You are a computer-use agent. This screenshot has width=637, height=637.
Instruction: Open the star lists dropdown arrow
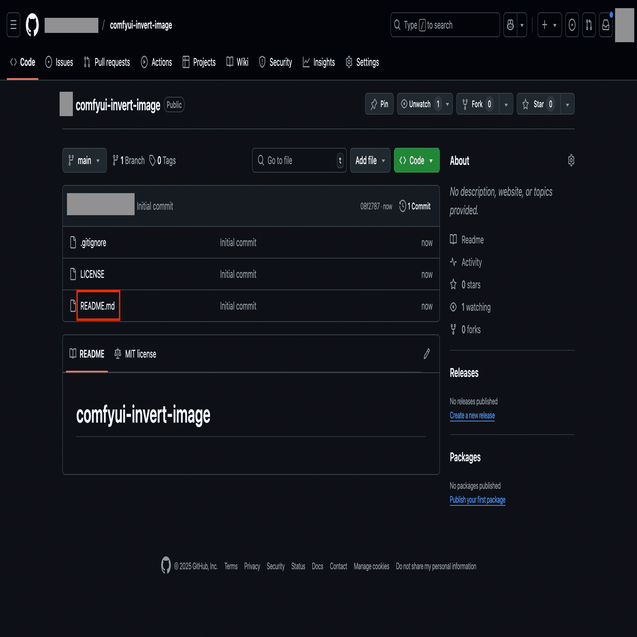[x=567, y=104]
